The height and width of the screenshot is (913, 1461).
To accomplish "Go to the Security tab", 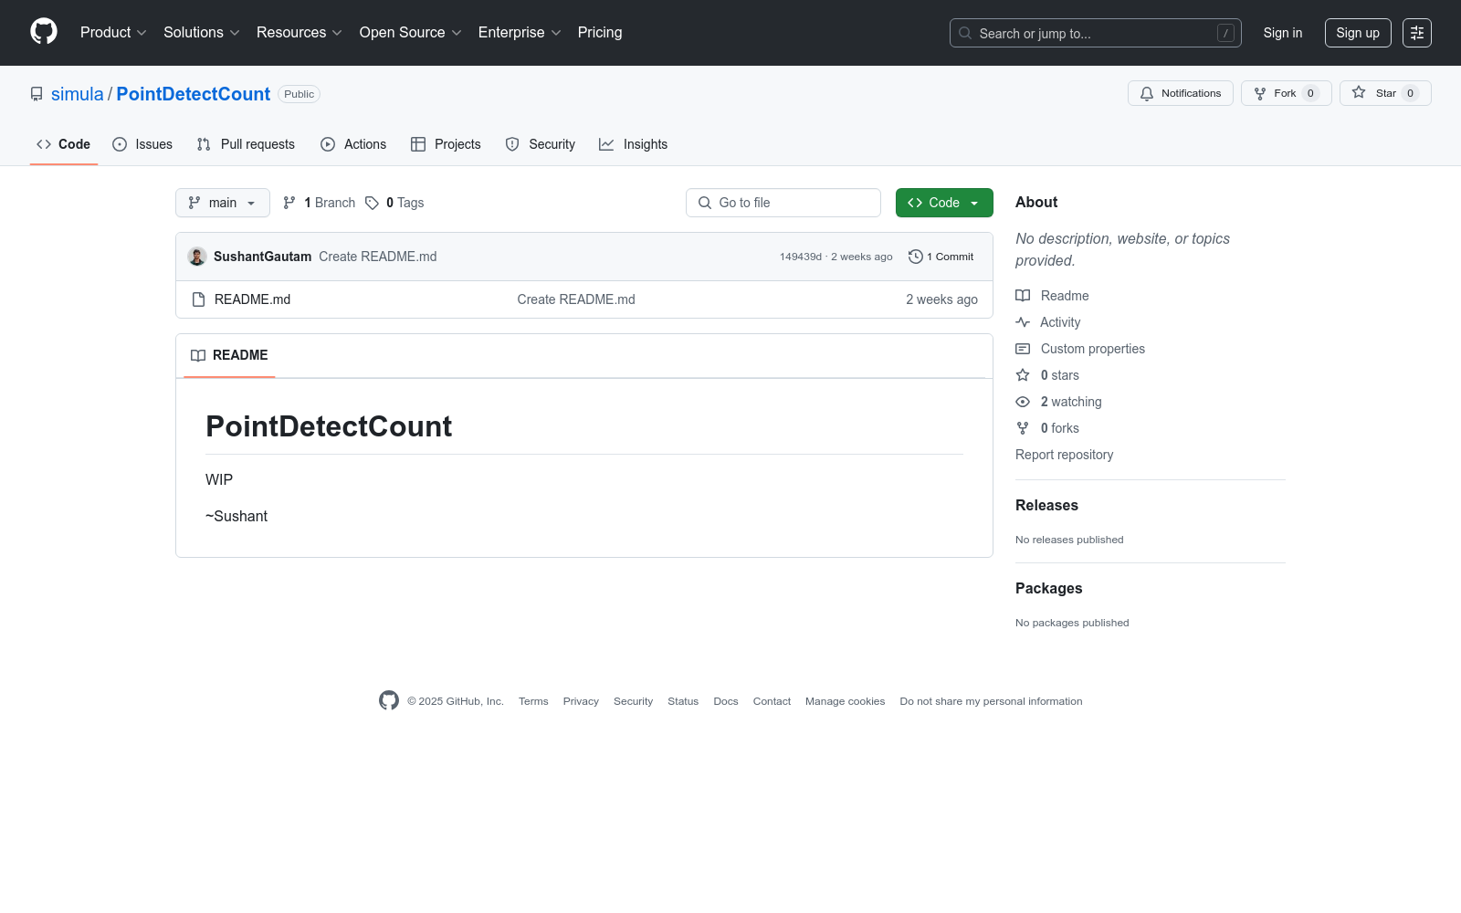I will 541,144.
